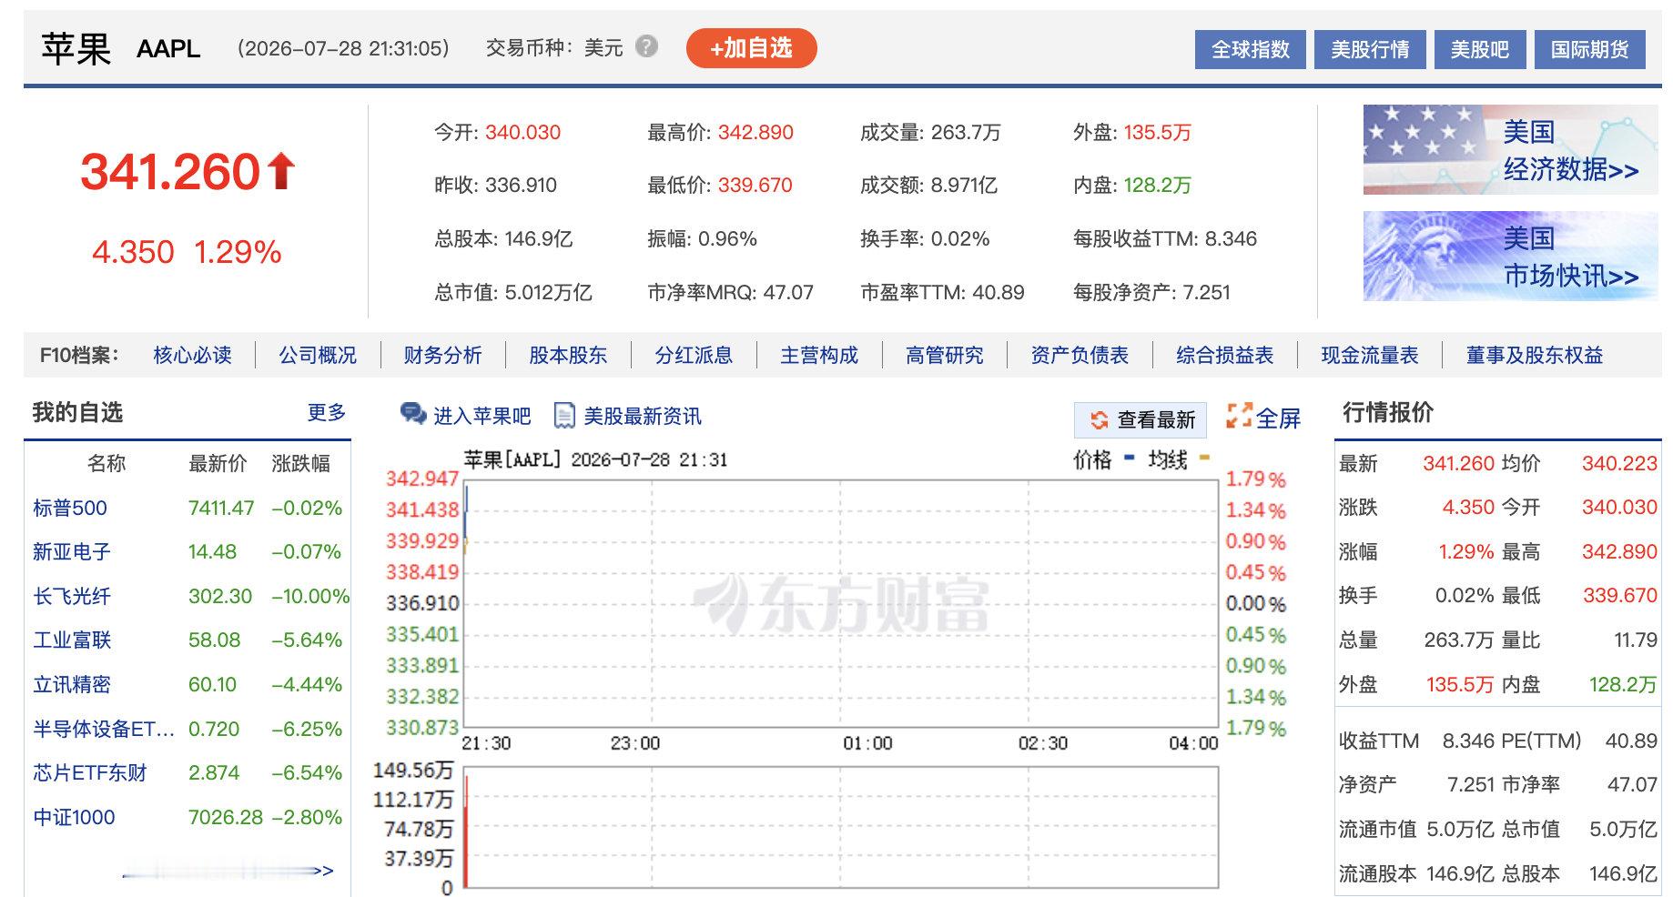Screen dimensions: 1673x897
Task: Open the 美股行情 page
Action: pos(1370,49)
